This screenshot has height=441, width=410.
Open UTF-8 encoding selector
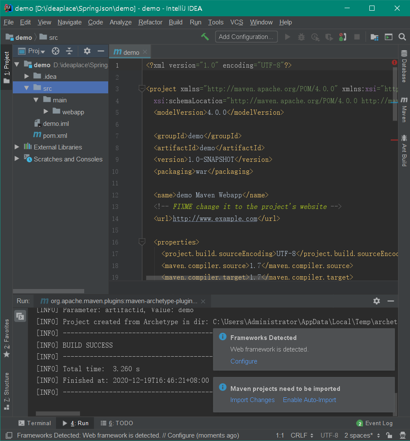coord(329,435)
